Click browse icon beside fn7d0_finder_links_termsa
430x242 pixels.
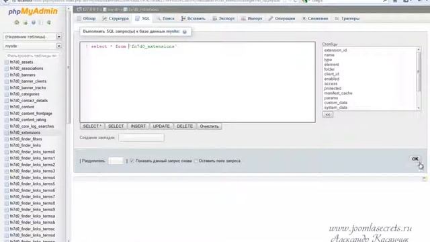[x=7, y=216]
